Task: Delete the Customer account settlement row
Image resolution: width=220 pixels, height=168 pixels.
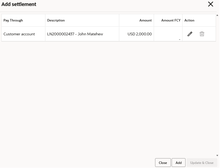Action: [x=202, y=34]
